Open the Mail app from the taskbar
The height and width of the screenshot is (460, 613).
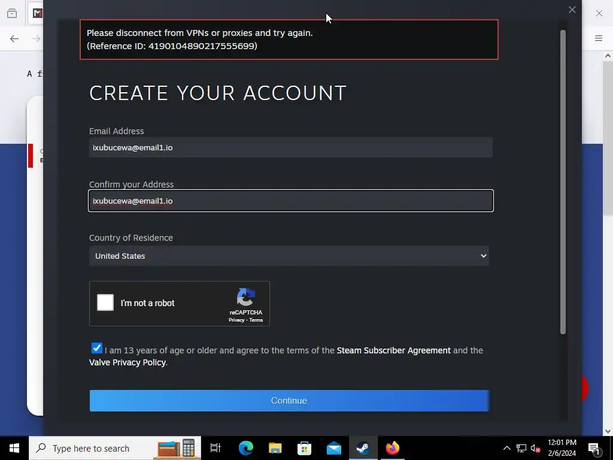pyautogui.click(x=334, y=448)
